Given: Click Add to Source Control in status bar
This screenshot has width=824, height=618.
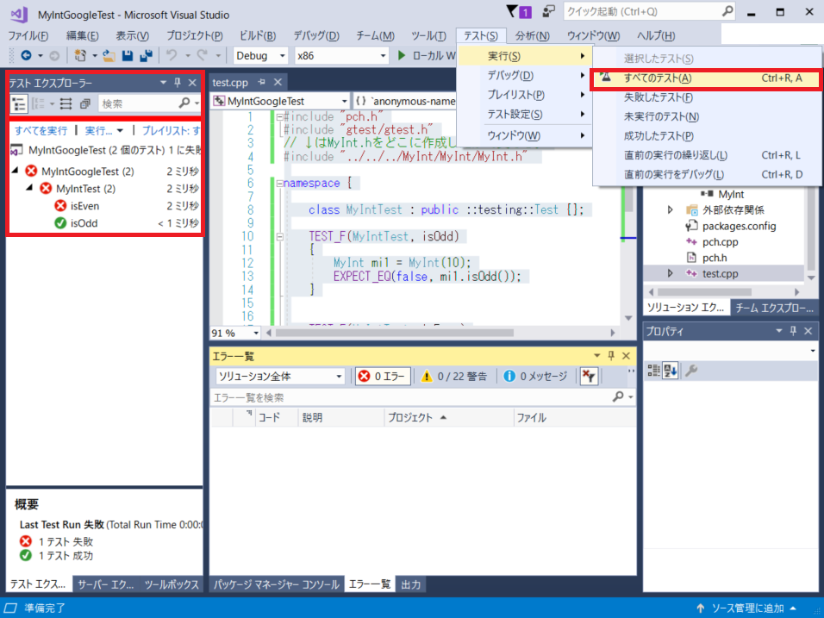Looking at the screenshot, I should tap(747, 608).
